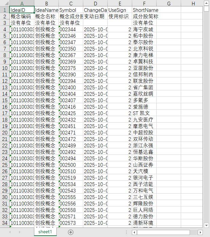The image size is (210, 237).
Task: Click the cell 山西证券
Action: click(x=144, y=165)
